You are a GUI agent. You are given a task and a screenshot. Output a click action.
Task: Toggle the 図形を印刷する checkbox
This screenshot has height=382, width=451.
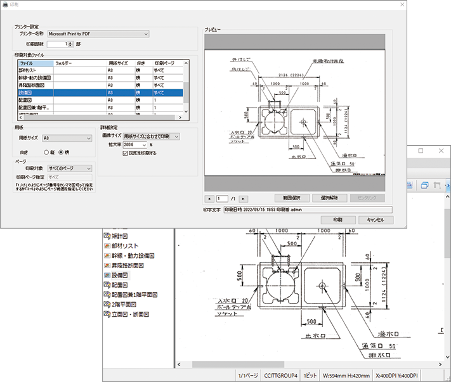[x=125, y=153]
